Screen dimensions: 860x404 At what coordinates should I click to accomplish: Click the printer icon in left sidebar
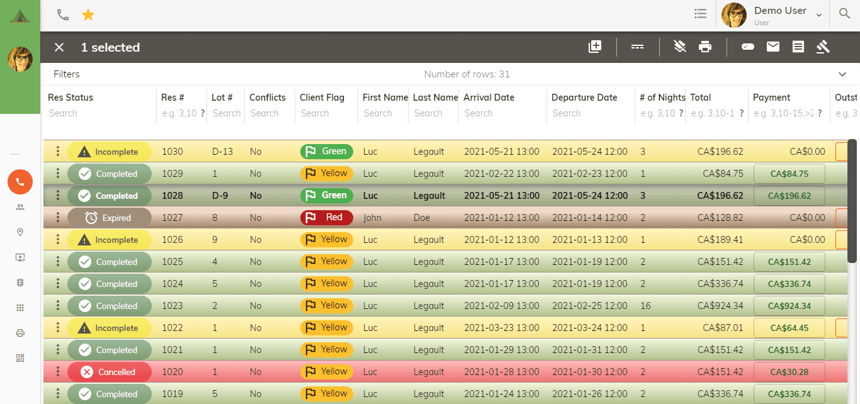point(20,333)
